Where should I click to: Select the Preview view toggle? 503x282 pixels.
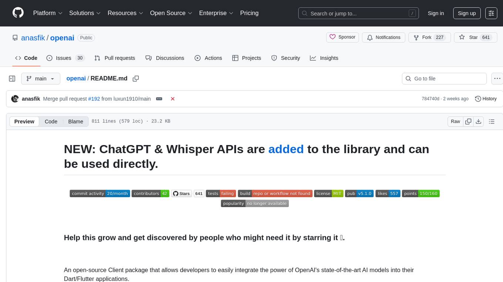pyautogui.click(x=24, y=121)
